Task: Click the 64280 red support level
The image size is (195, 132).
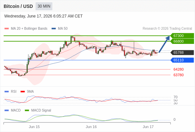Action: [178, 69]
